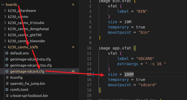
Task: Place cursor on the 100M size value
Action: [x=129, y=74]
